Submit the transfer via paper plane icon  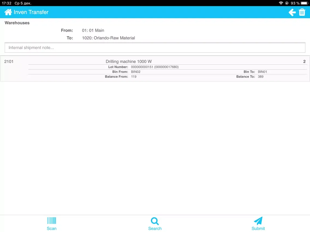[x=258, y=224]
